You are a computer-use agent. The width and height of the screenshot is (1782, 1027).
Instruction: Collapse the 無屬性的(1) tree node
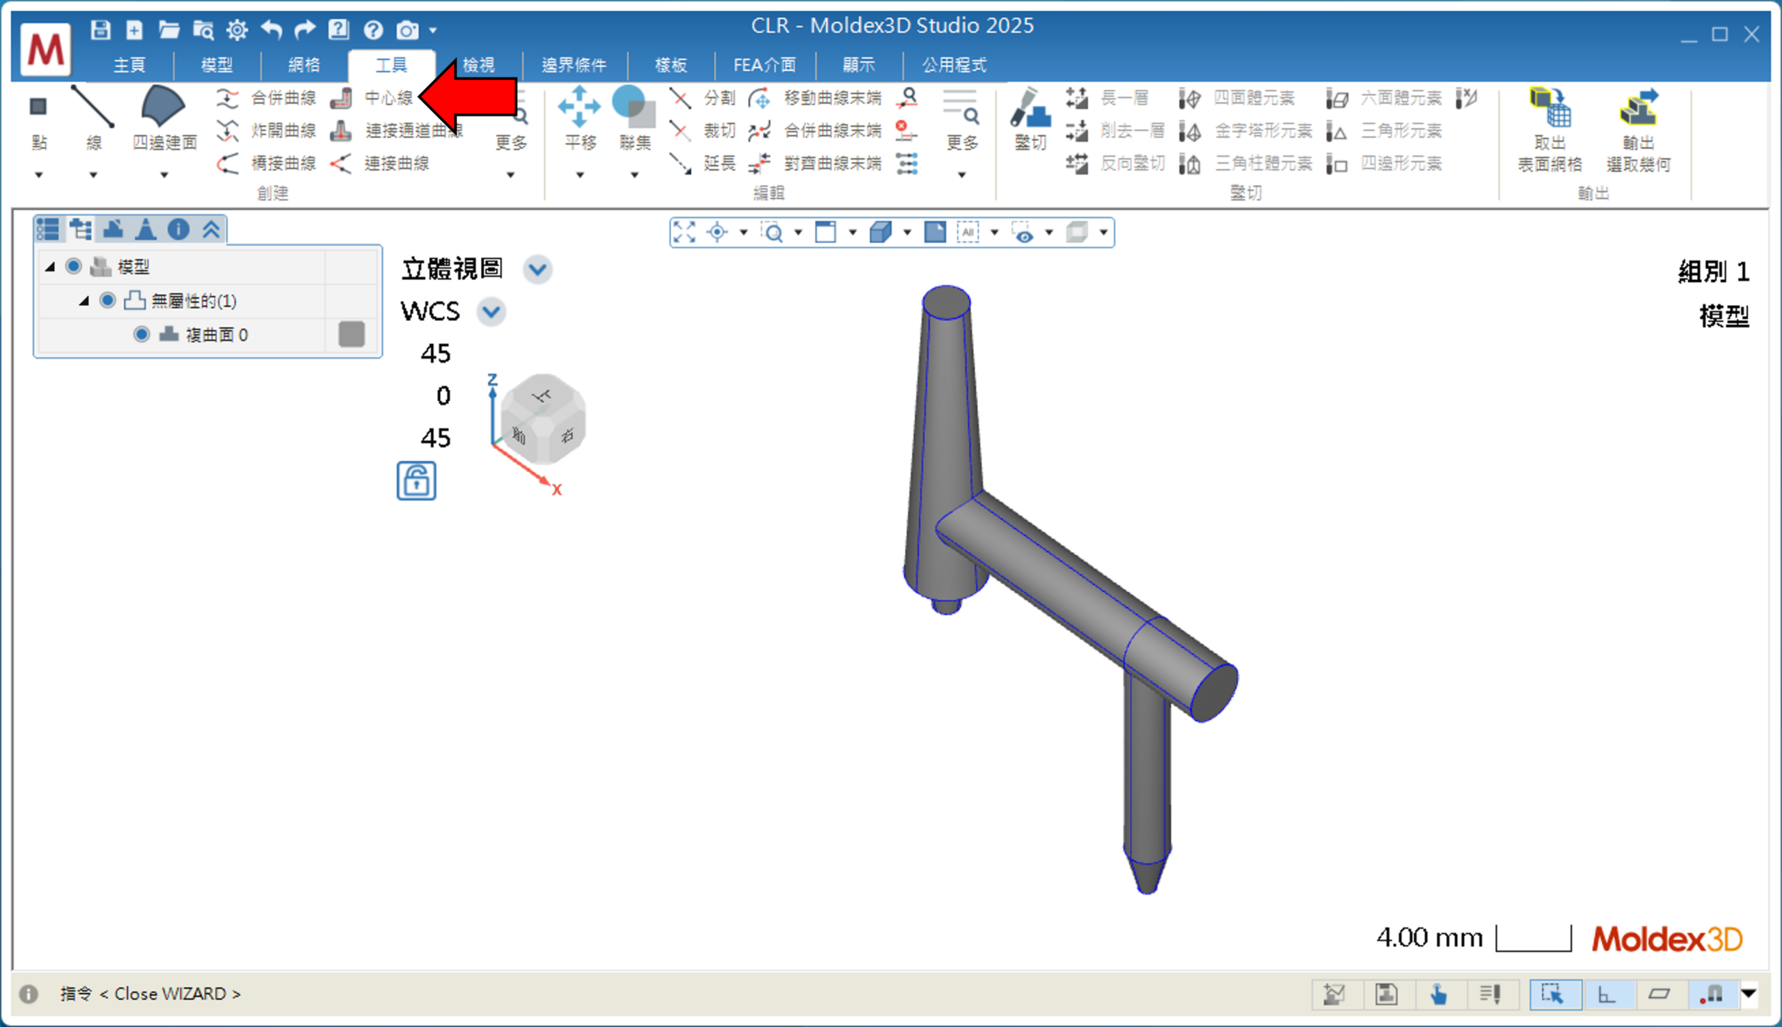84,301
